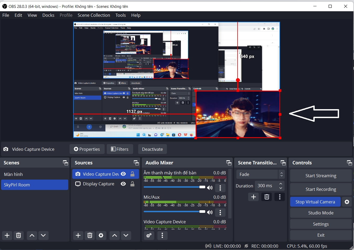Screen dimensions: 354x250
Task: Click Start Recording button
Action: click(x=320, y=189)
